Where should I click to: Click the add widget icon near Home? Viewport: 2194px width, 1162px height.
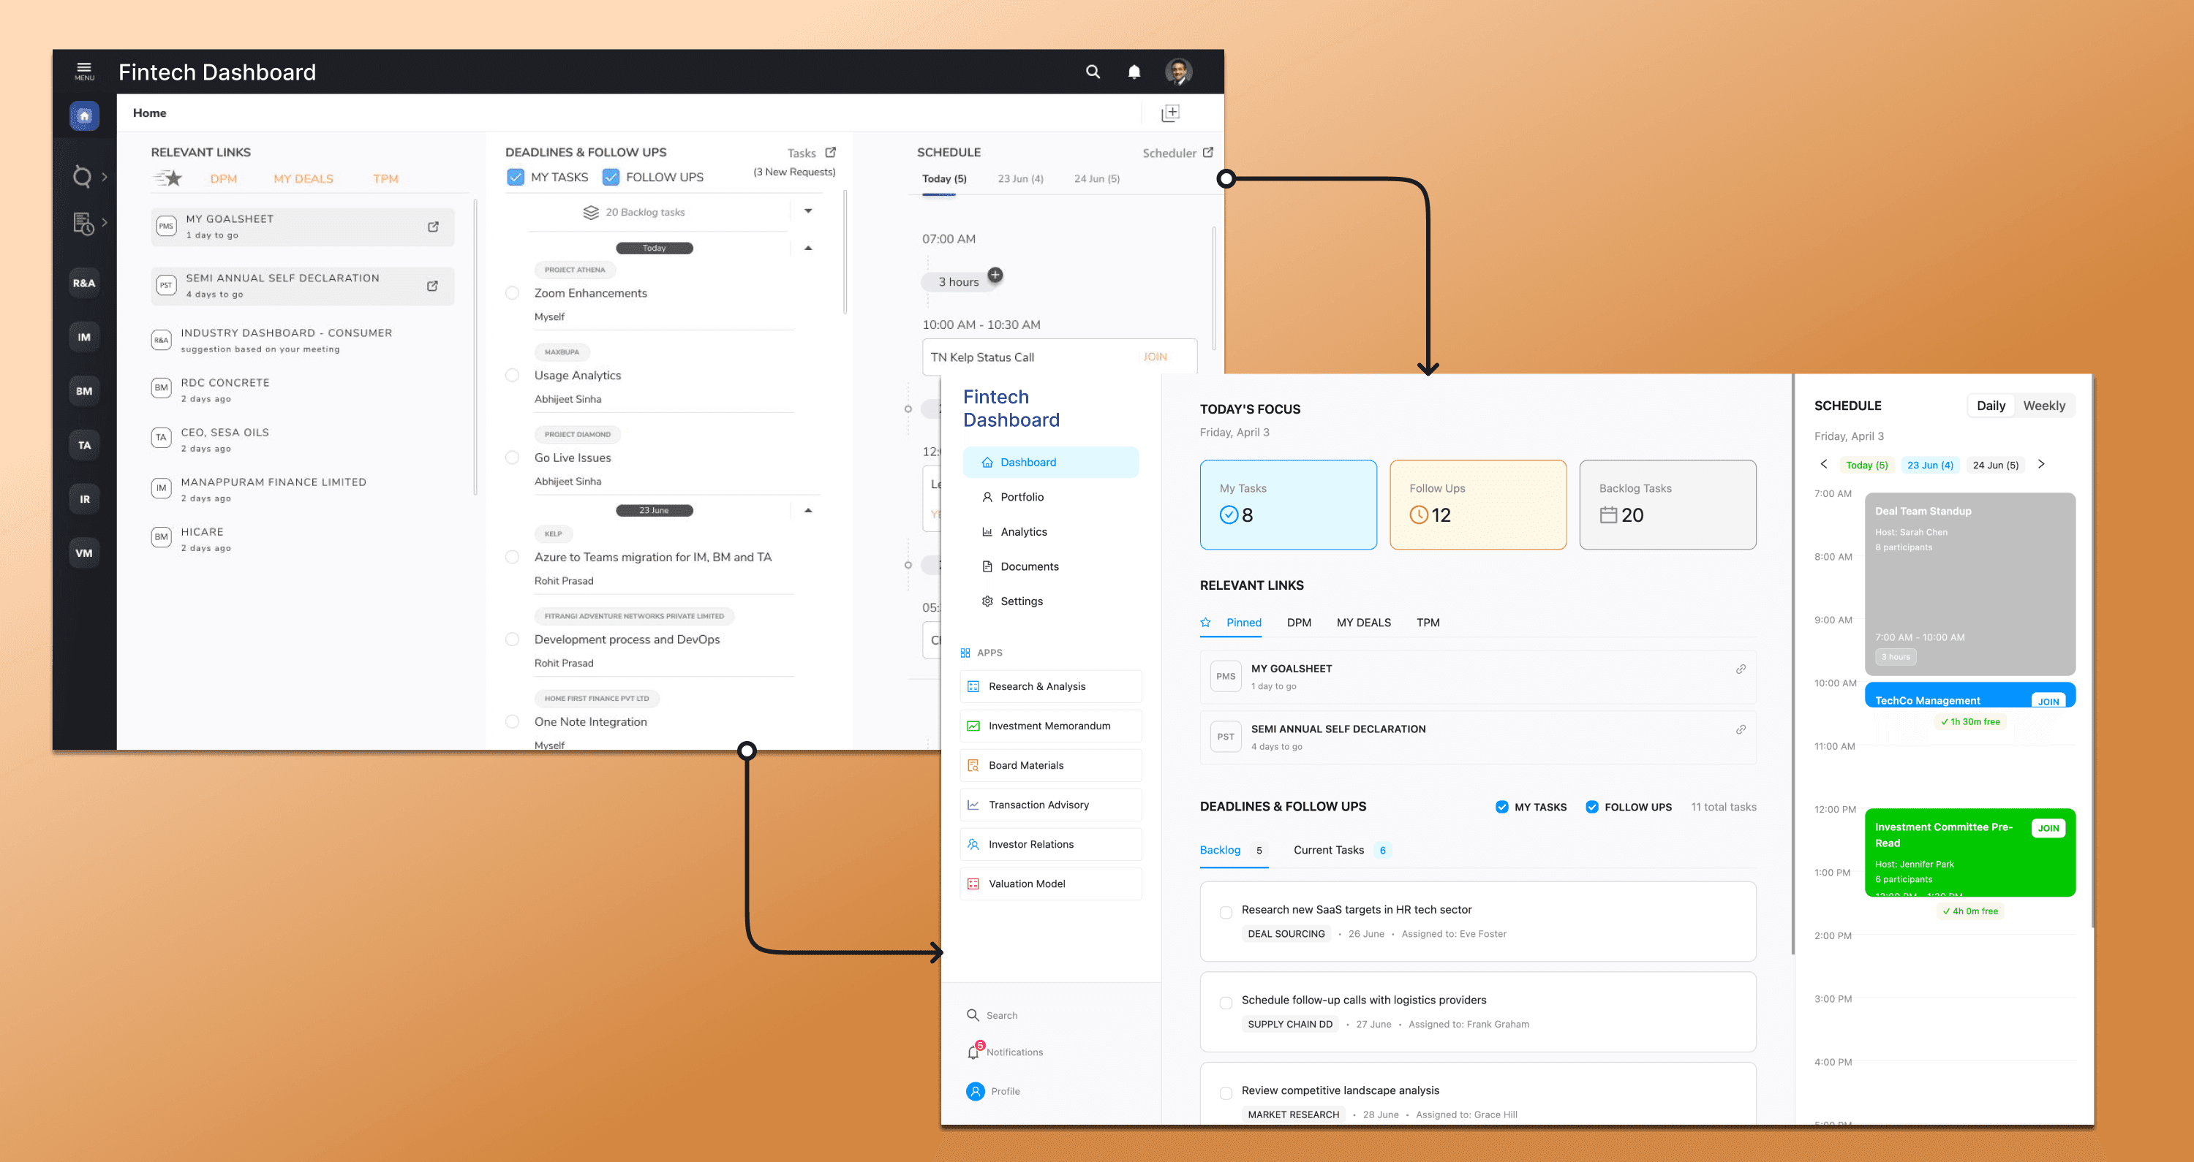(1170, 113)
